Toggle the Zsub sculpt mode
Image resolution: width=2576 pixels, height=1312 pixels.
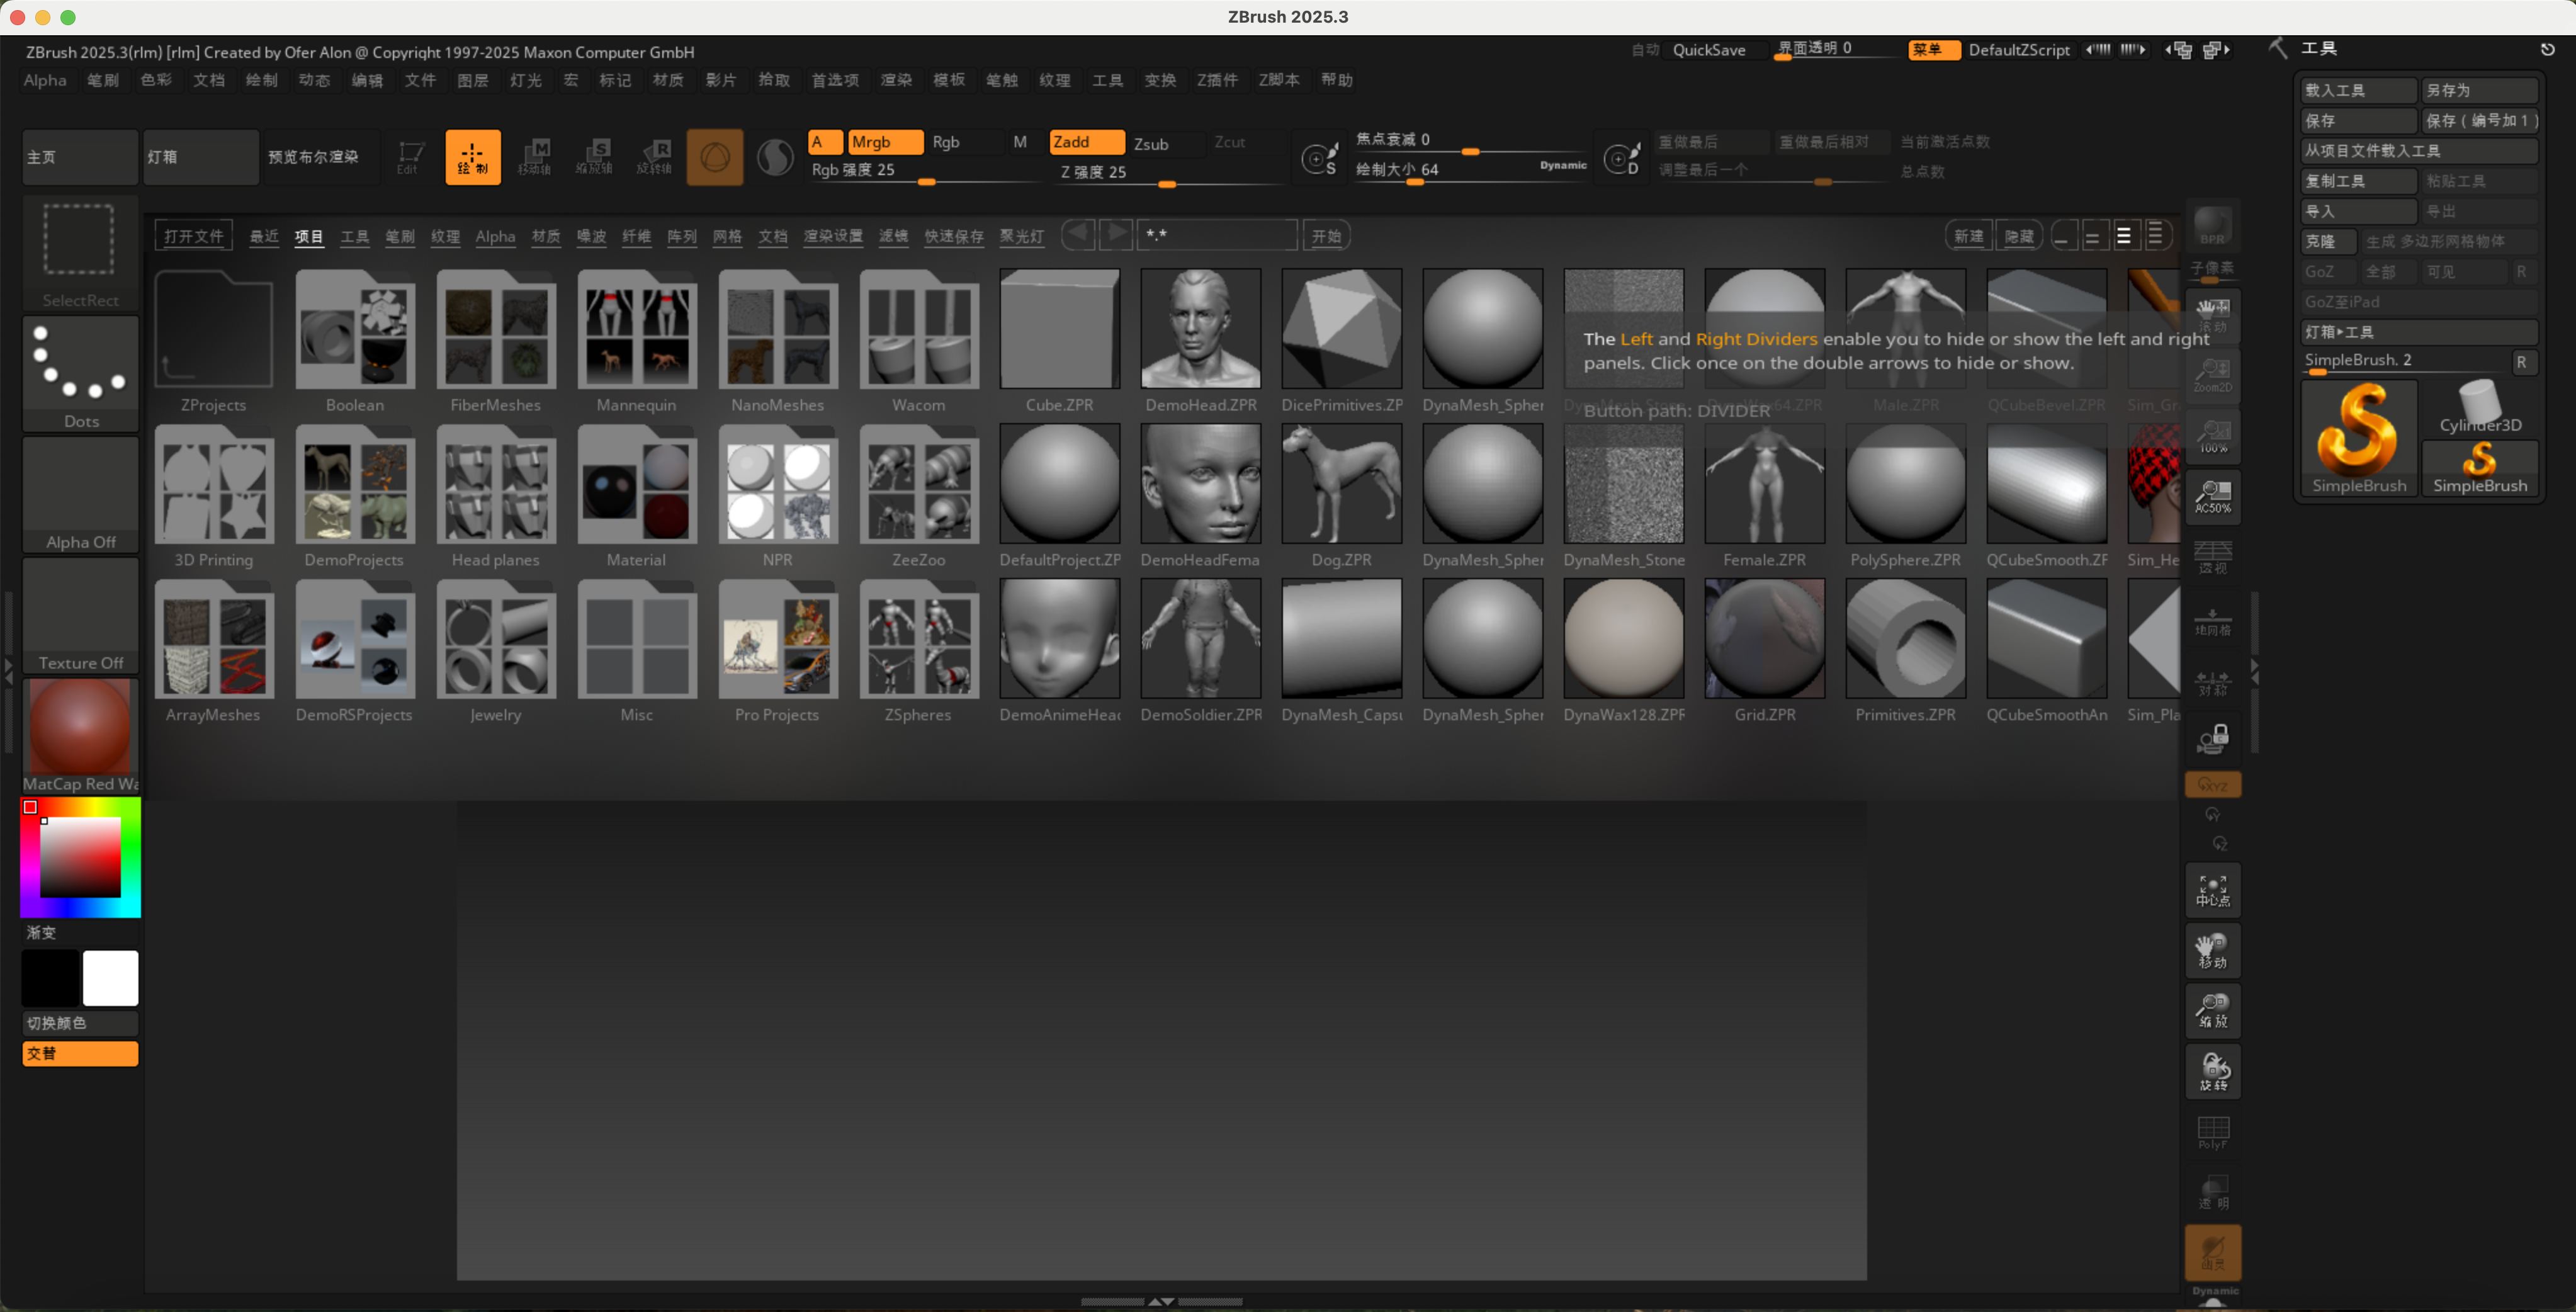(x=1151, y=143)
